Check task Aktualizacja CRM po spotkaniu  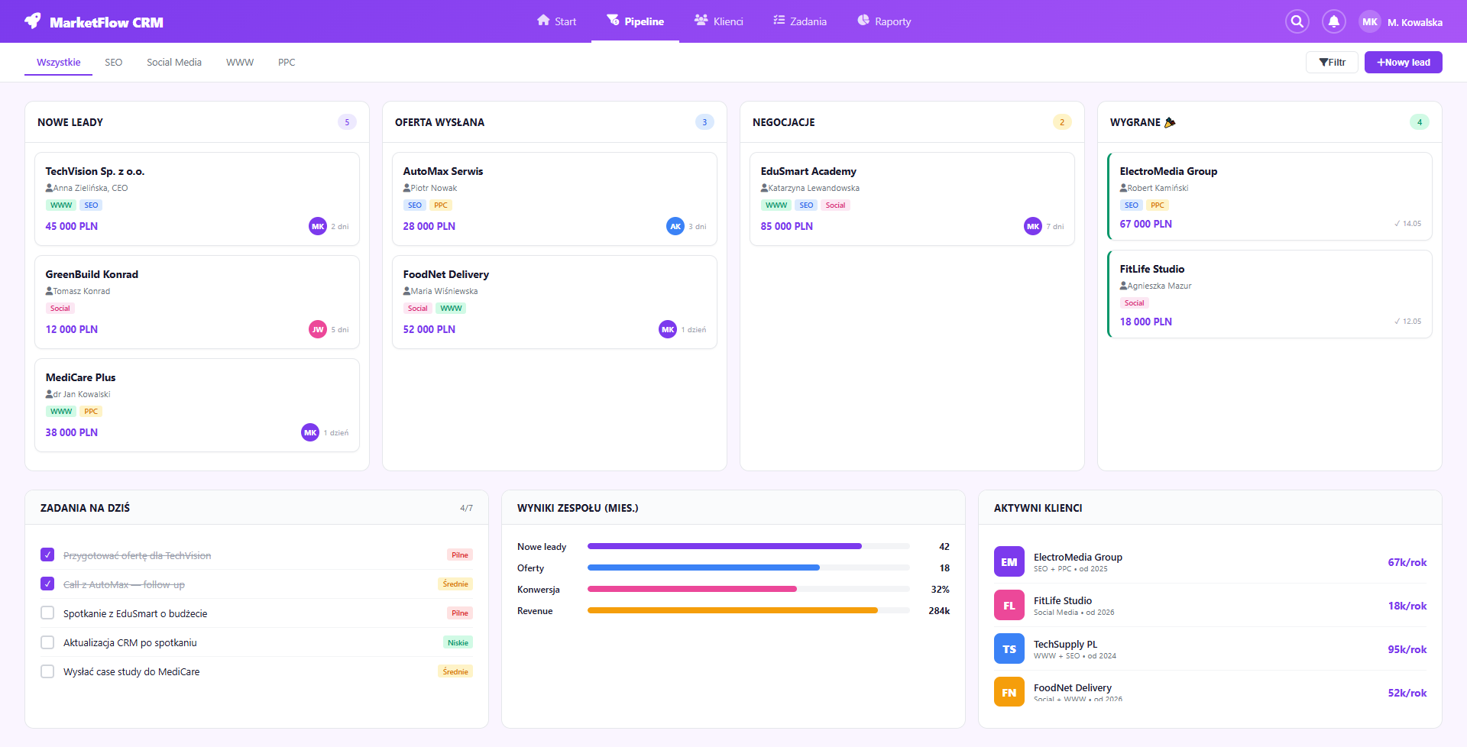(47, 642)
